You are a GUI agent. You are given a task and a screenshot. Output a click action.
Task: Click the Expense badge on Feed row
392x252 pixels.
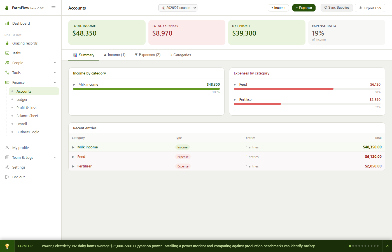183,157
